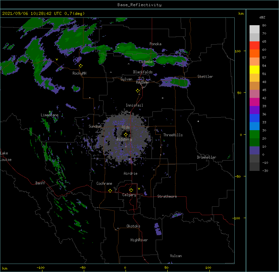Viewport: 279px width, 272px height.
Task: Pick the magenta 39-42 dBZ legend color
Action: [254, 102]
